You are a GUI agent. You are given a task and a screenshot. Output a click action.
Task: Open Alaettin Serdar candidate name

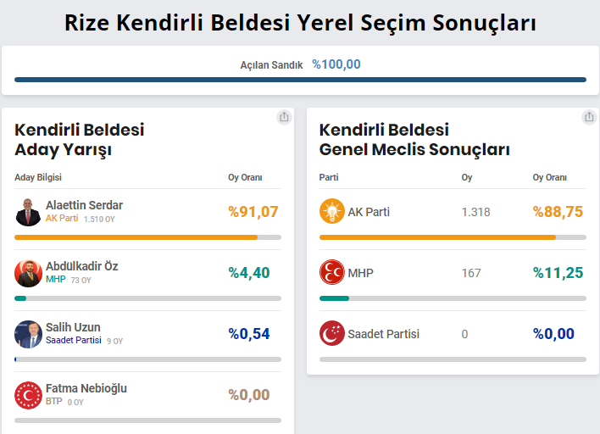[84, 205]
